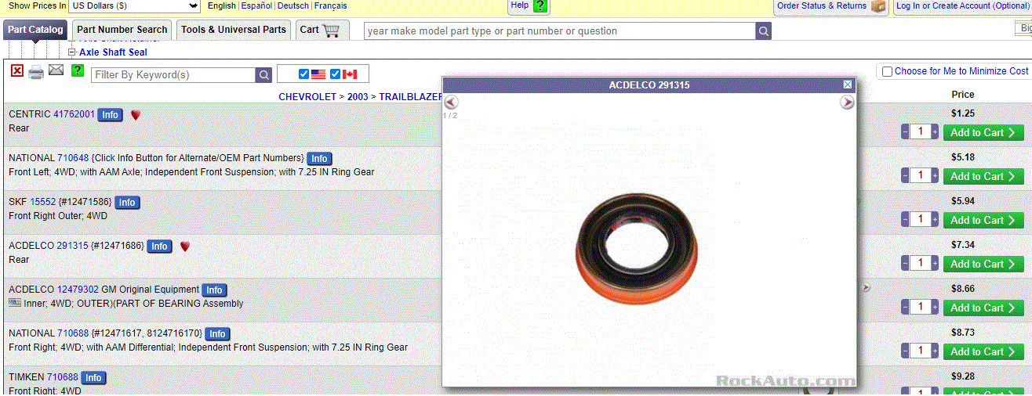
Task: Click SKF part number 15552 link
Action: coord(42,202)
